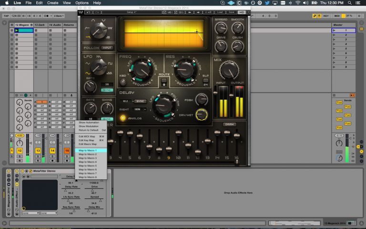
Task: Open quantization menu 2 Bars dropdown
Action: 59,16
